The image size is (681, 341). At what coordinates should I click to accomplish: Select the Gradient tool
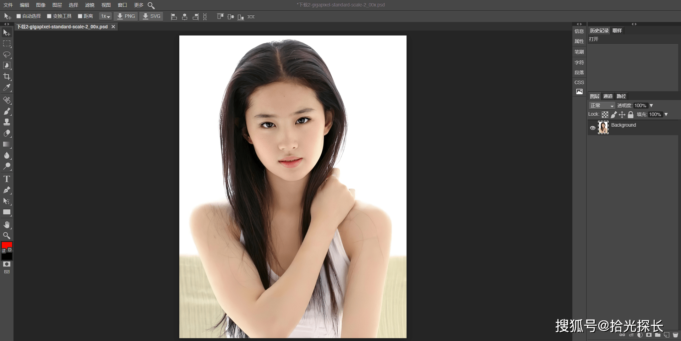click(7, 144)
